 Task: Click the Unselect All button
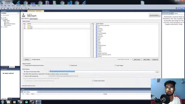[155, 60]
